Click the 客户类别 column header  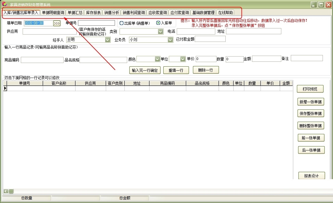coord(115,83)
